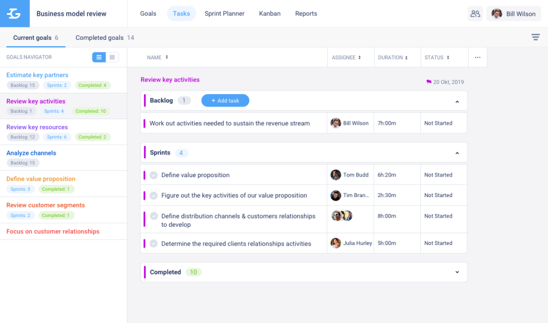Click Completed: 4 badge

tap(92, 85)
